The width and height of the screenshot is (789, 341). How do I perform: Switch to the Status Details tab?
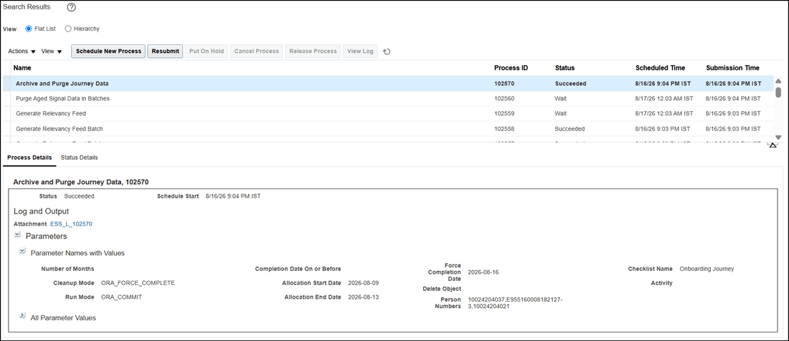pyautogui.click(x=79, y=157)
